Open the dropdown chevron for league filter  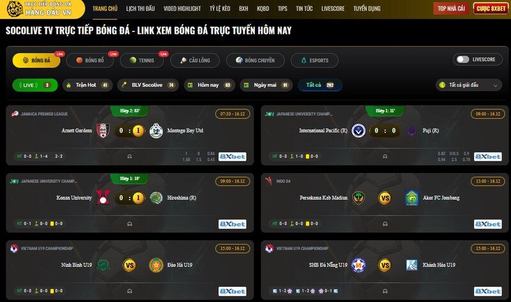point(495,86)
